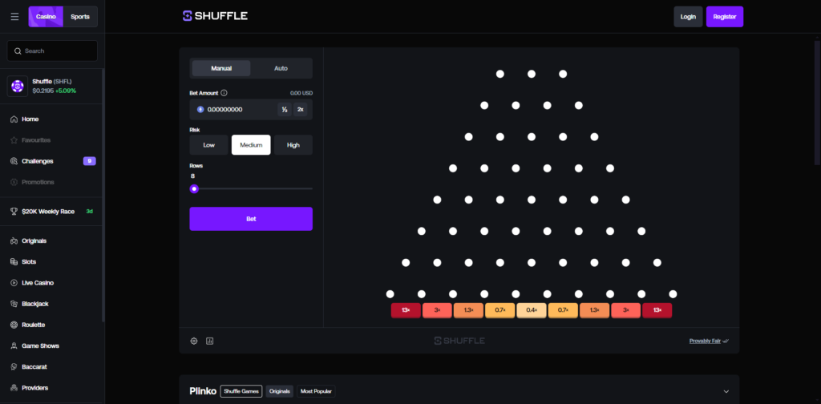
Task: Open game settings target icon below board
Action: click(x=194, y=341)
